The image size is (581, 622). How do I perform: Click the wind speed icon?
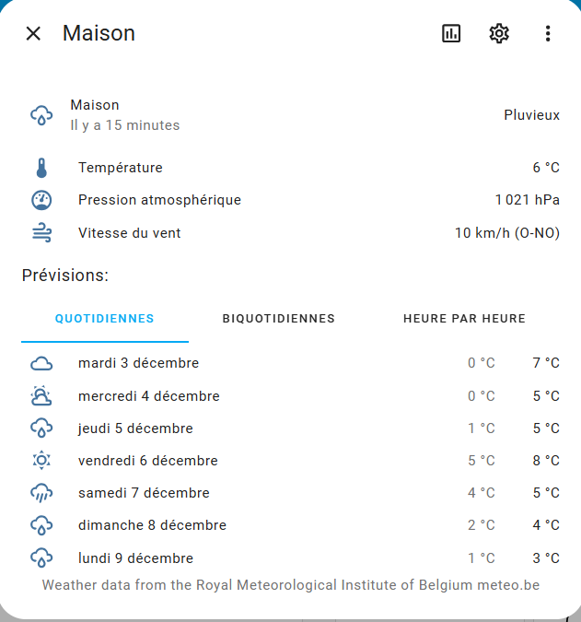(x=41, y=233)
